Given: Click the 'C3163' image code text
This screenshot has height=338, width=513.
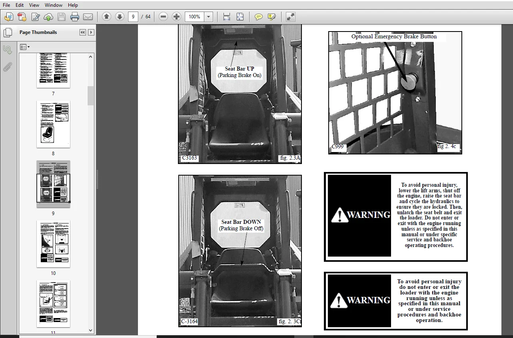Looking at the screenshot, I should [x=190, y=158].
